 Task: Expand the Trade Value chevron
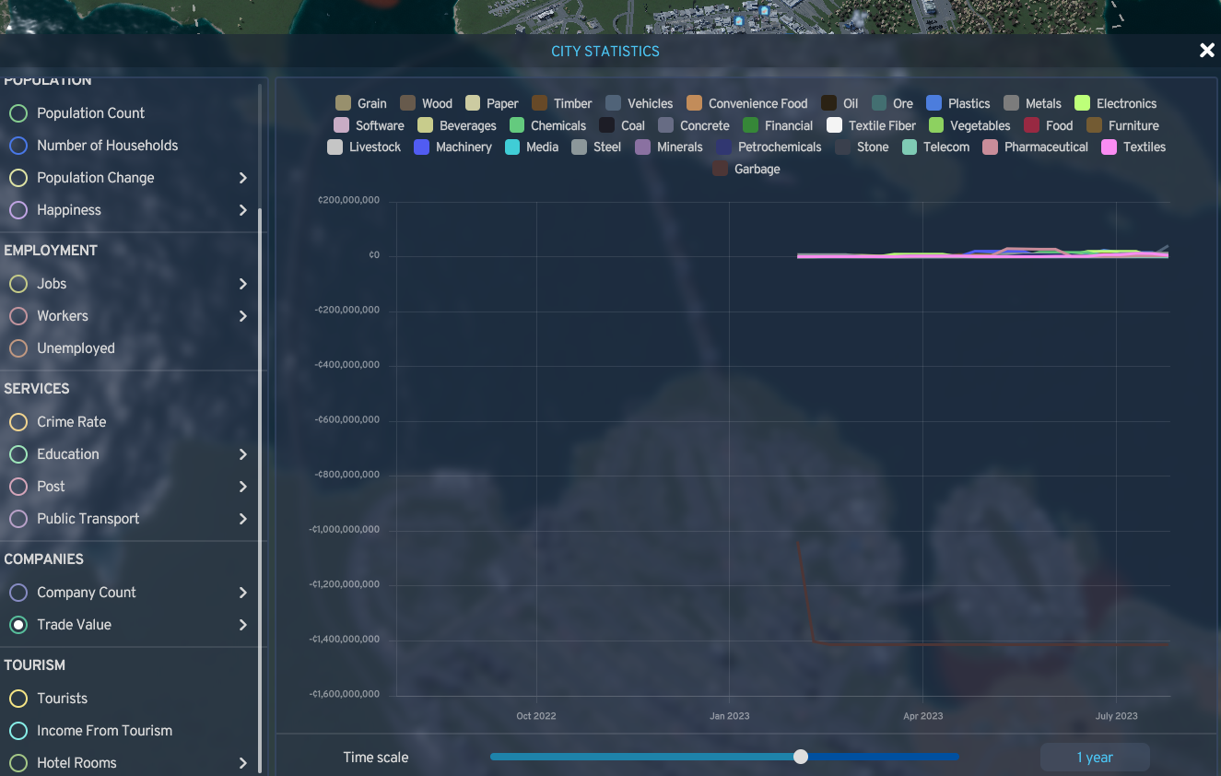coord(243,625)
